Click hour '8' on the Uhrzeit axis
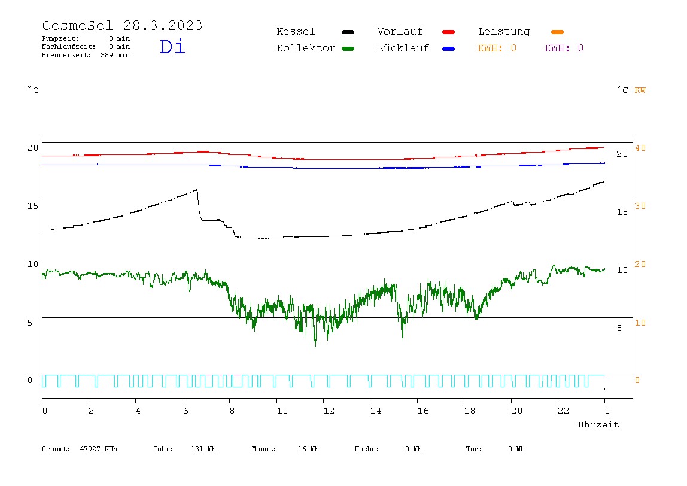This screenshot has width=687, height=486. (232, 411)
